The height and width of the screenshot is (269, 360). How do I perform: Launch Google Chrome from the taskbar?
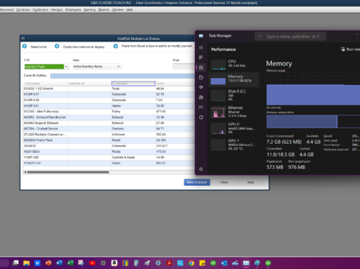coord(191,263)
